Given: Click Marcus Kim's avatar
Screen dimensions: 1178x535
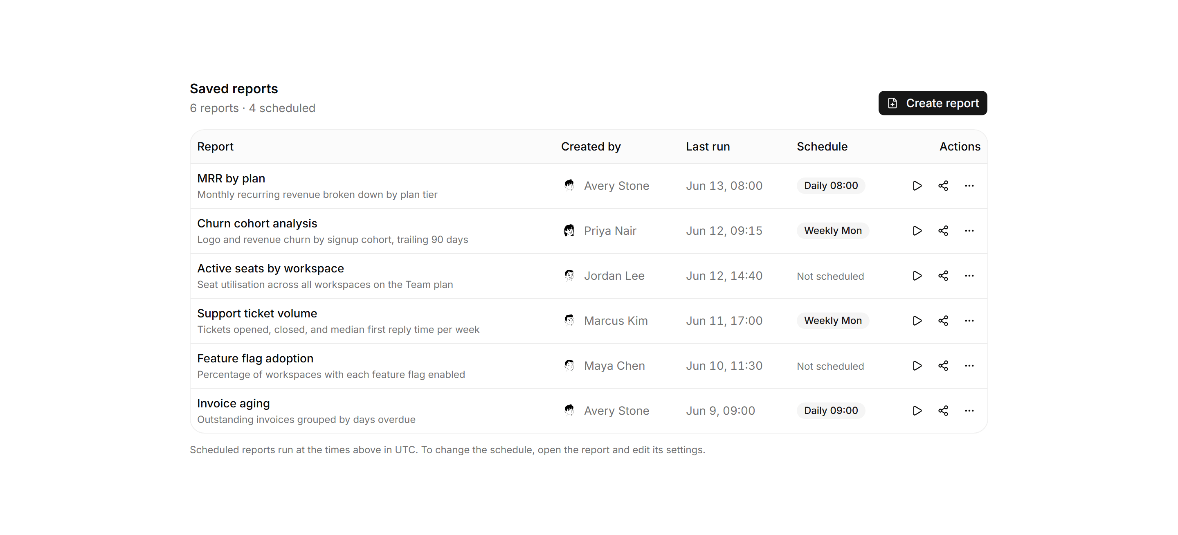Looking at the screenshot, I should click(x=569, y=321).
